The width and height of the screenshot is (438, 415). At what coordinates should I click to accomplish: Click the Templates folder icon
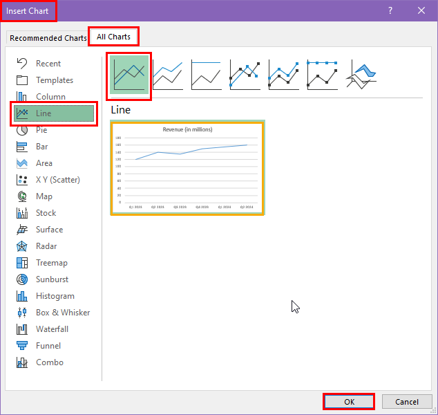[22, 80]
